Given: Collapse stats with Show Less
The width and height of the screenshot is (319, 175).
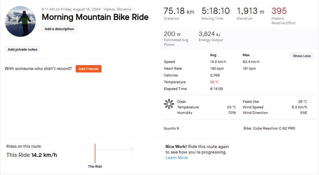Looking at the screenshot, I should click(x=301, y=56).
